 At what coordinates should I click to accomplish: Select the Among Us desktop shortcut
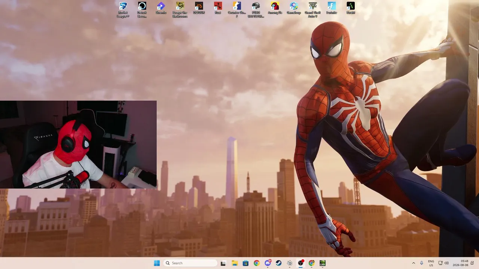(x=275, y=8)
